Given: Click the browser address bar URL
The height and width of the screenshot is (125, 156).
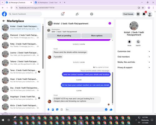Looking at the screenshot, I should pos(37,7).
